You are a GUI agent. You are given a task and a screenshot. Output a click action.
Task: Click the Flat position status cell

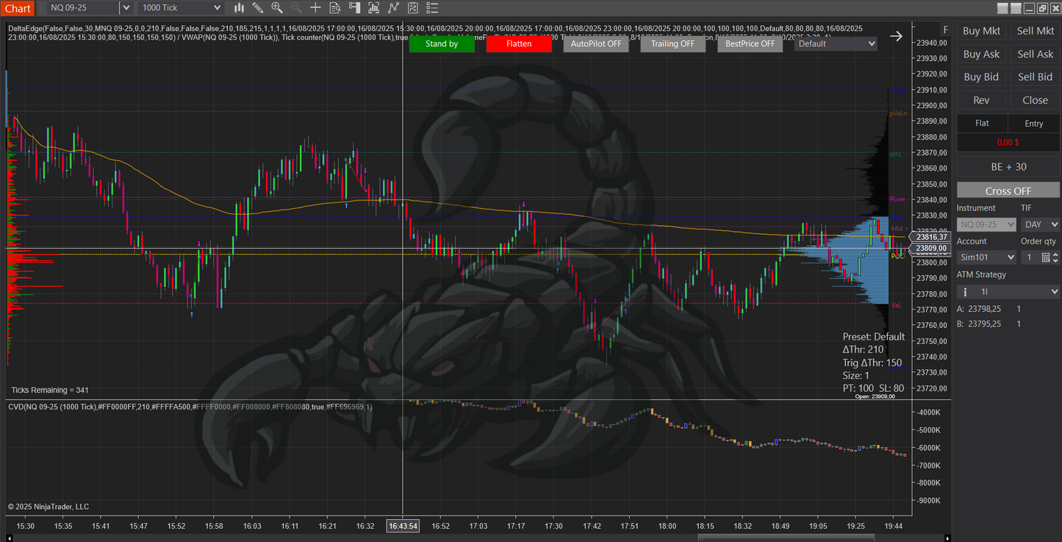(x=981, y=123)
